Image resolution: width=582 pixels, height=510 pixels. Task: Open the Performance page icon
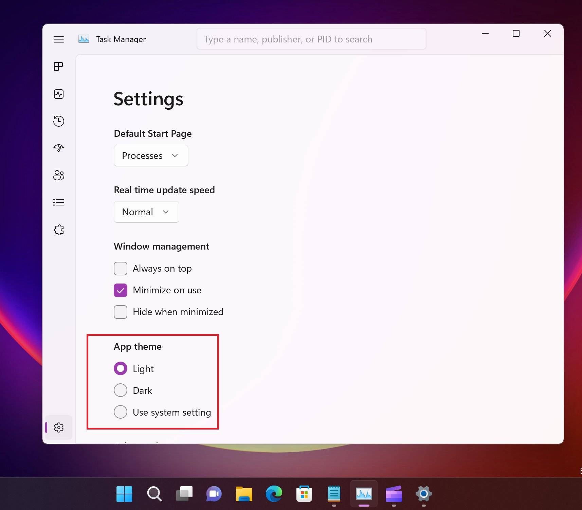point(58,94)
